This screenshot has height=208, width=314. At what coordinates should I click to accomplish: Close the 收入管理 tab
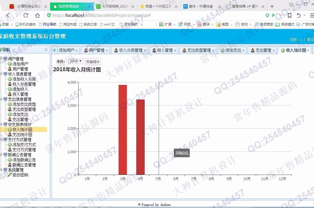[x=175, y=50]
